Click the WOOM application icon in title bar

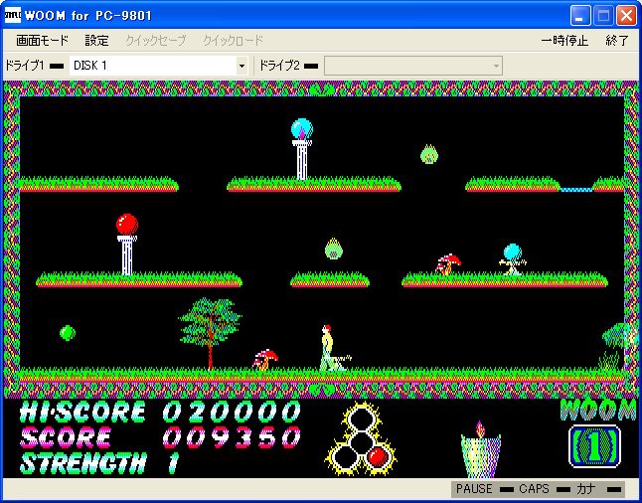[12, 15]
